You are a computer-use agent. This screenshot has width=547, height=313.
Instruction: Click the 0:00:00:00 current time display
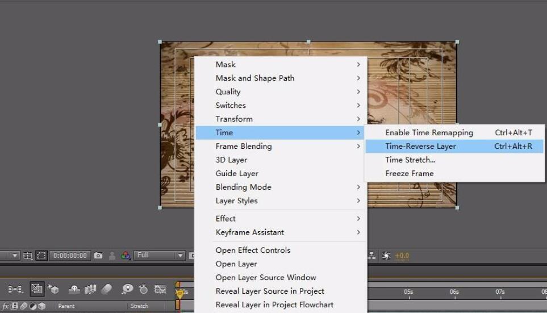[x=70, y=256]
